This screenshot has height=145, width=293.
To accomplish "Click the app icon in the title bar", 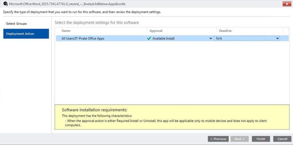I will (x=5, y=4).
